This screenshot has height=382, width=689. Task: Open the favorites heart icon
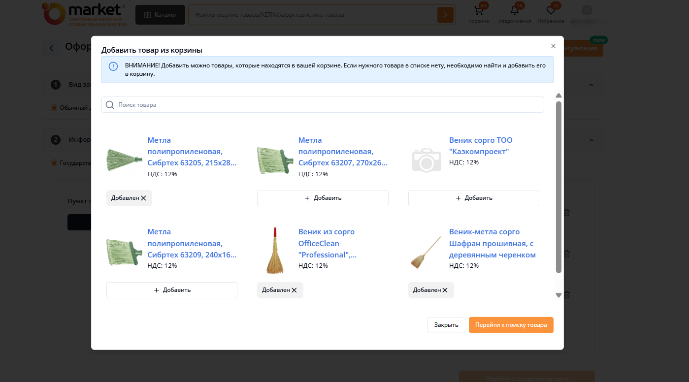click(x=551, y=10)
